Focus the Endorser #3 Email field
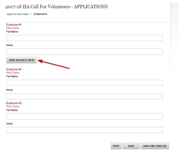Viewport: 183px width, 157px height. click(84, 130)
